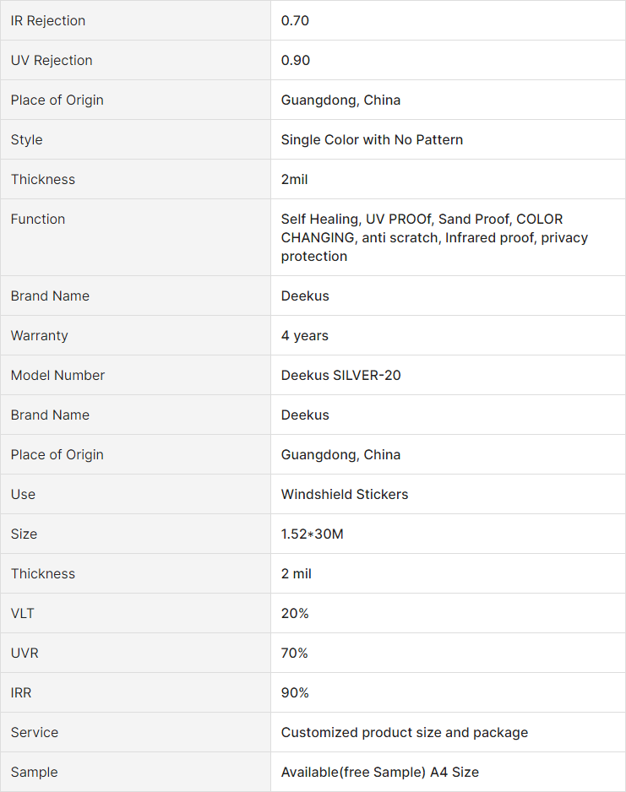Click the Warranty label cell

135,335
